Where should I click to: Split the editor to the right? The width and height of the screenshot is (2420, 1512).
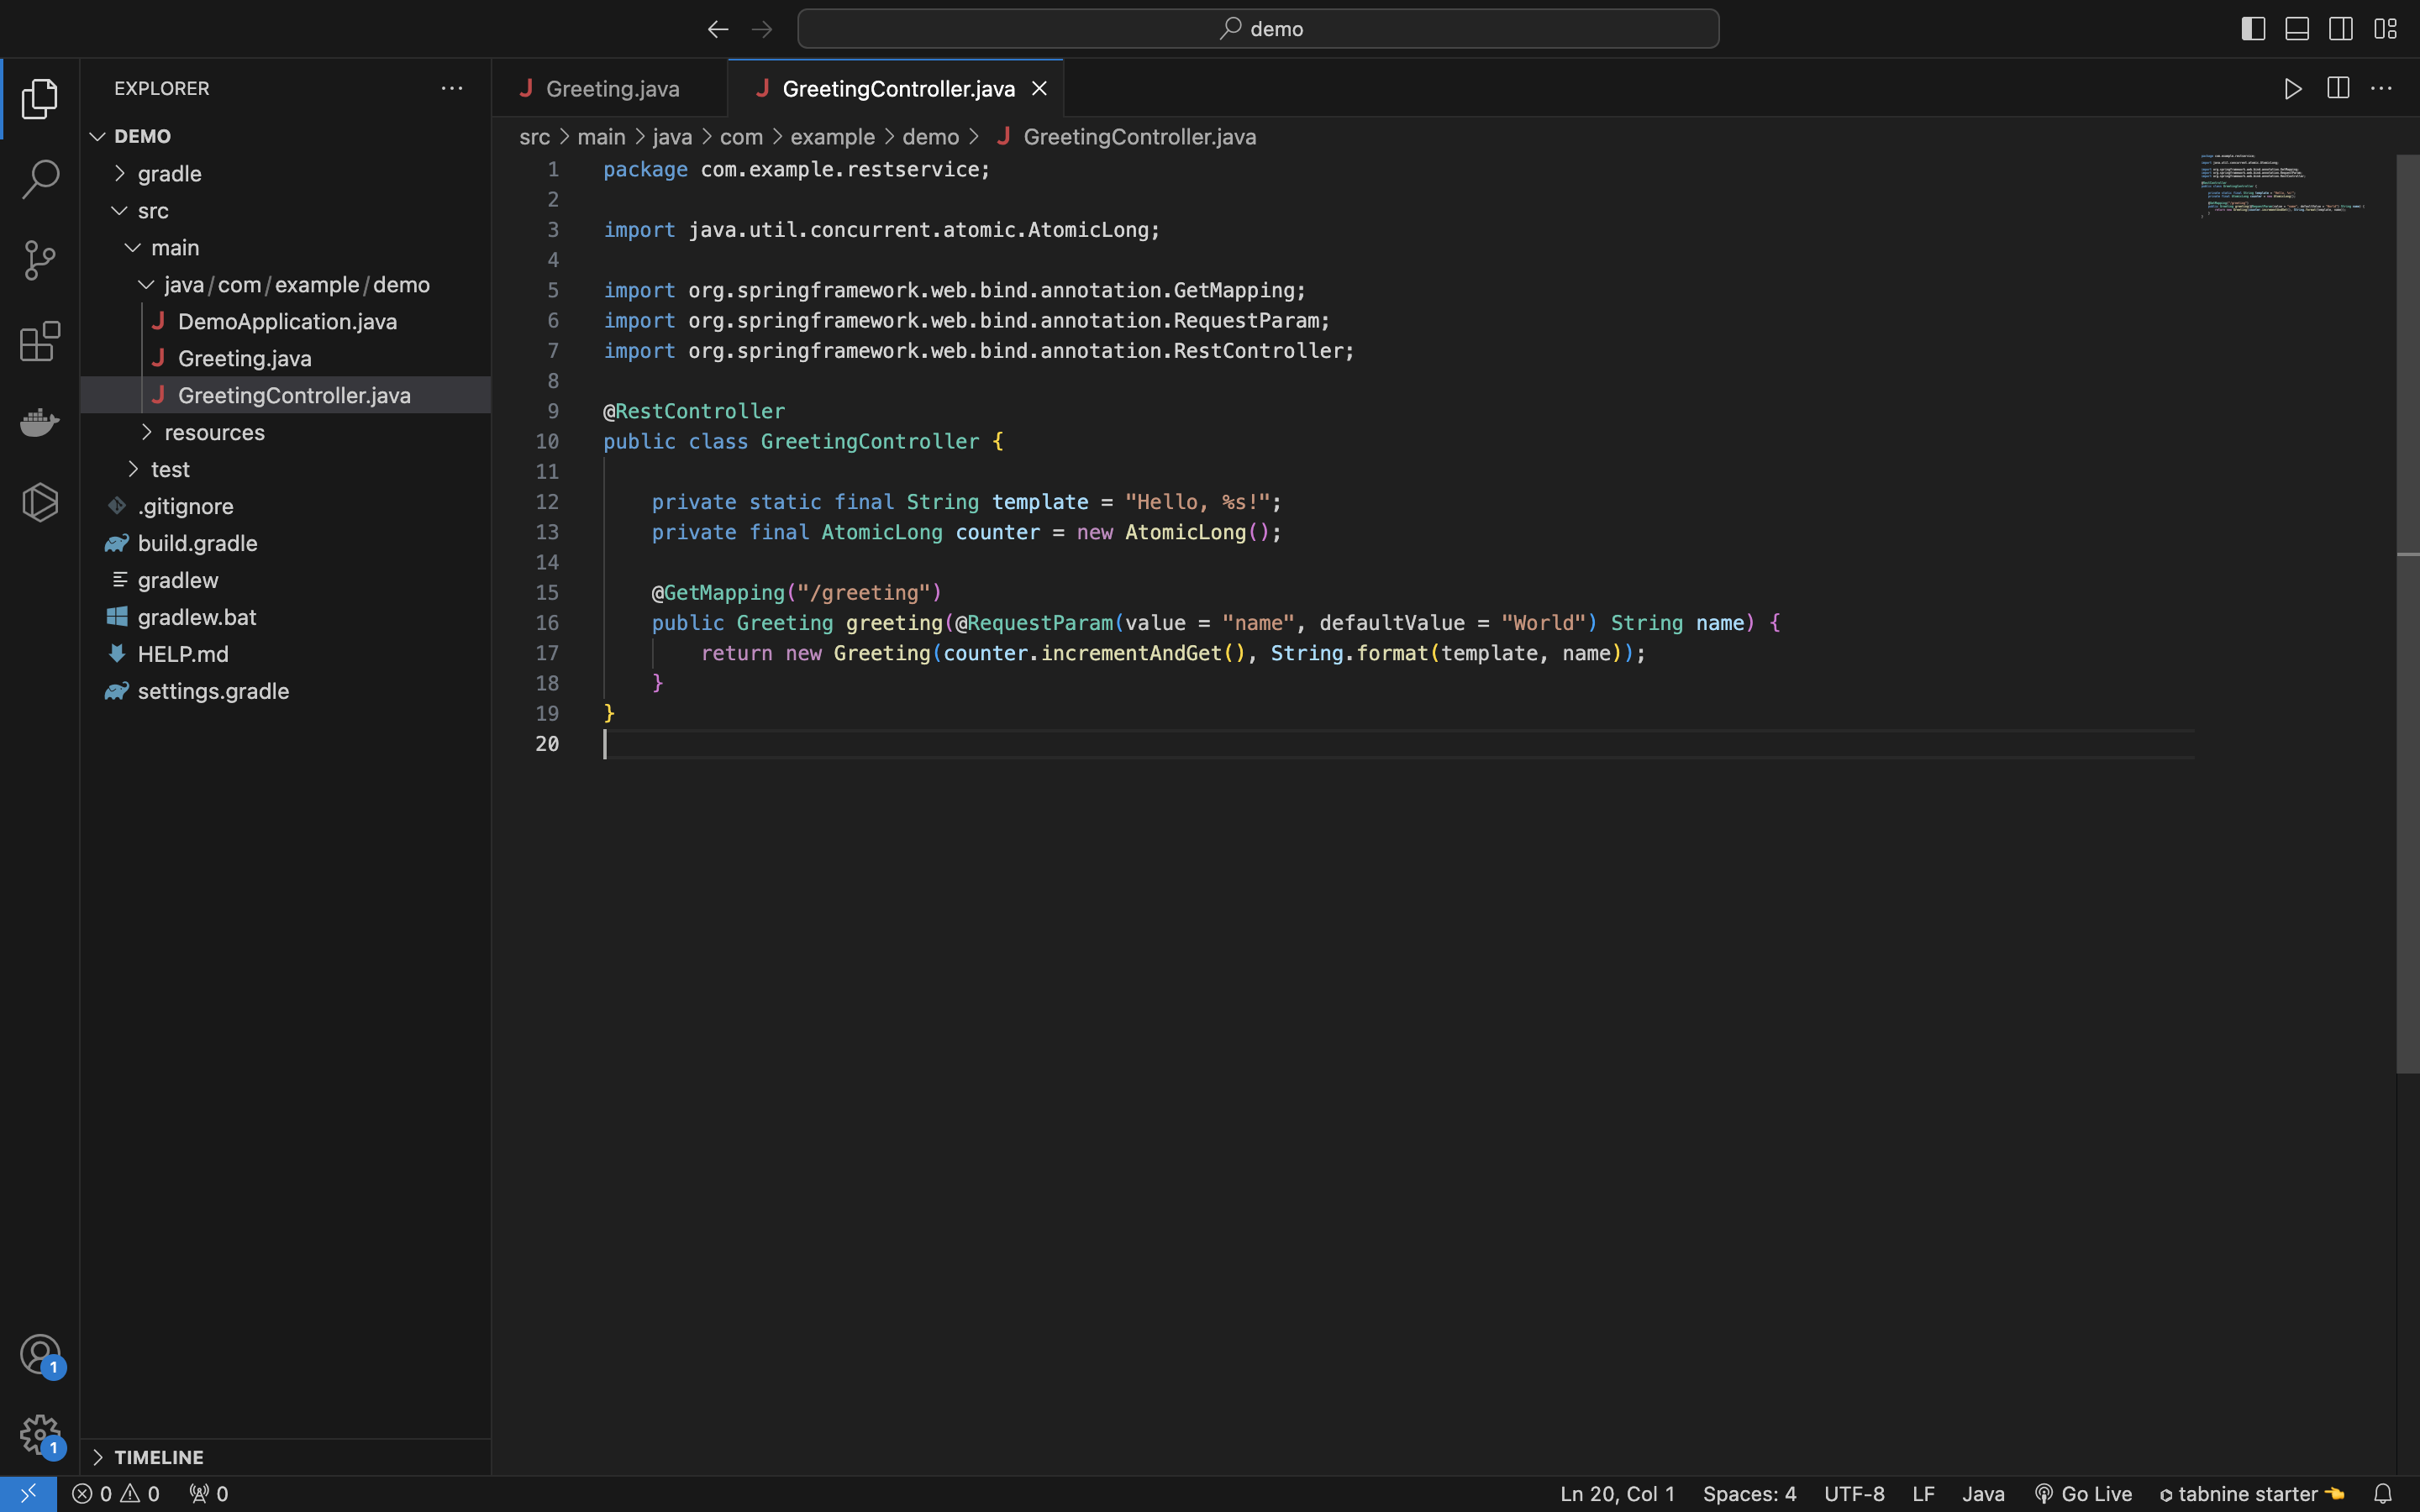coord(2337,88)
